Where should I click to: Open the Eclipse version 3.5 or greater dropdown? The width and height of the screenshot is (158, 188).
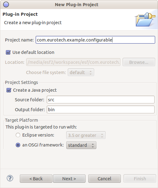pos(86,135)
